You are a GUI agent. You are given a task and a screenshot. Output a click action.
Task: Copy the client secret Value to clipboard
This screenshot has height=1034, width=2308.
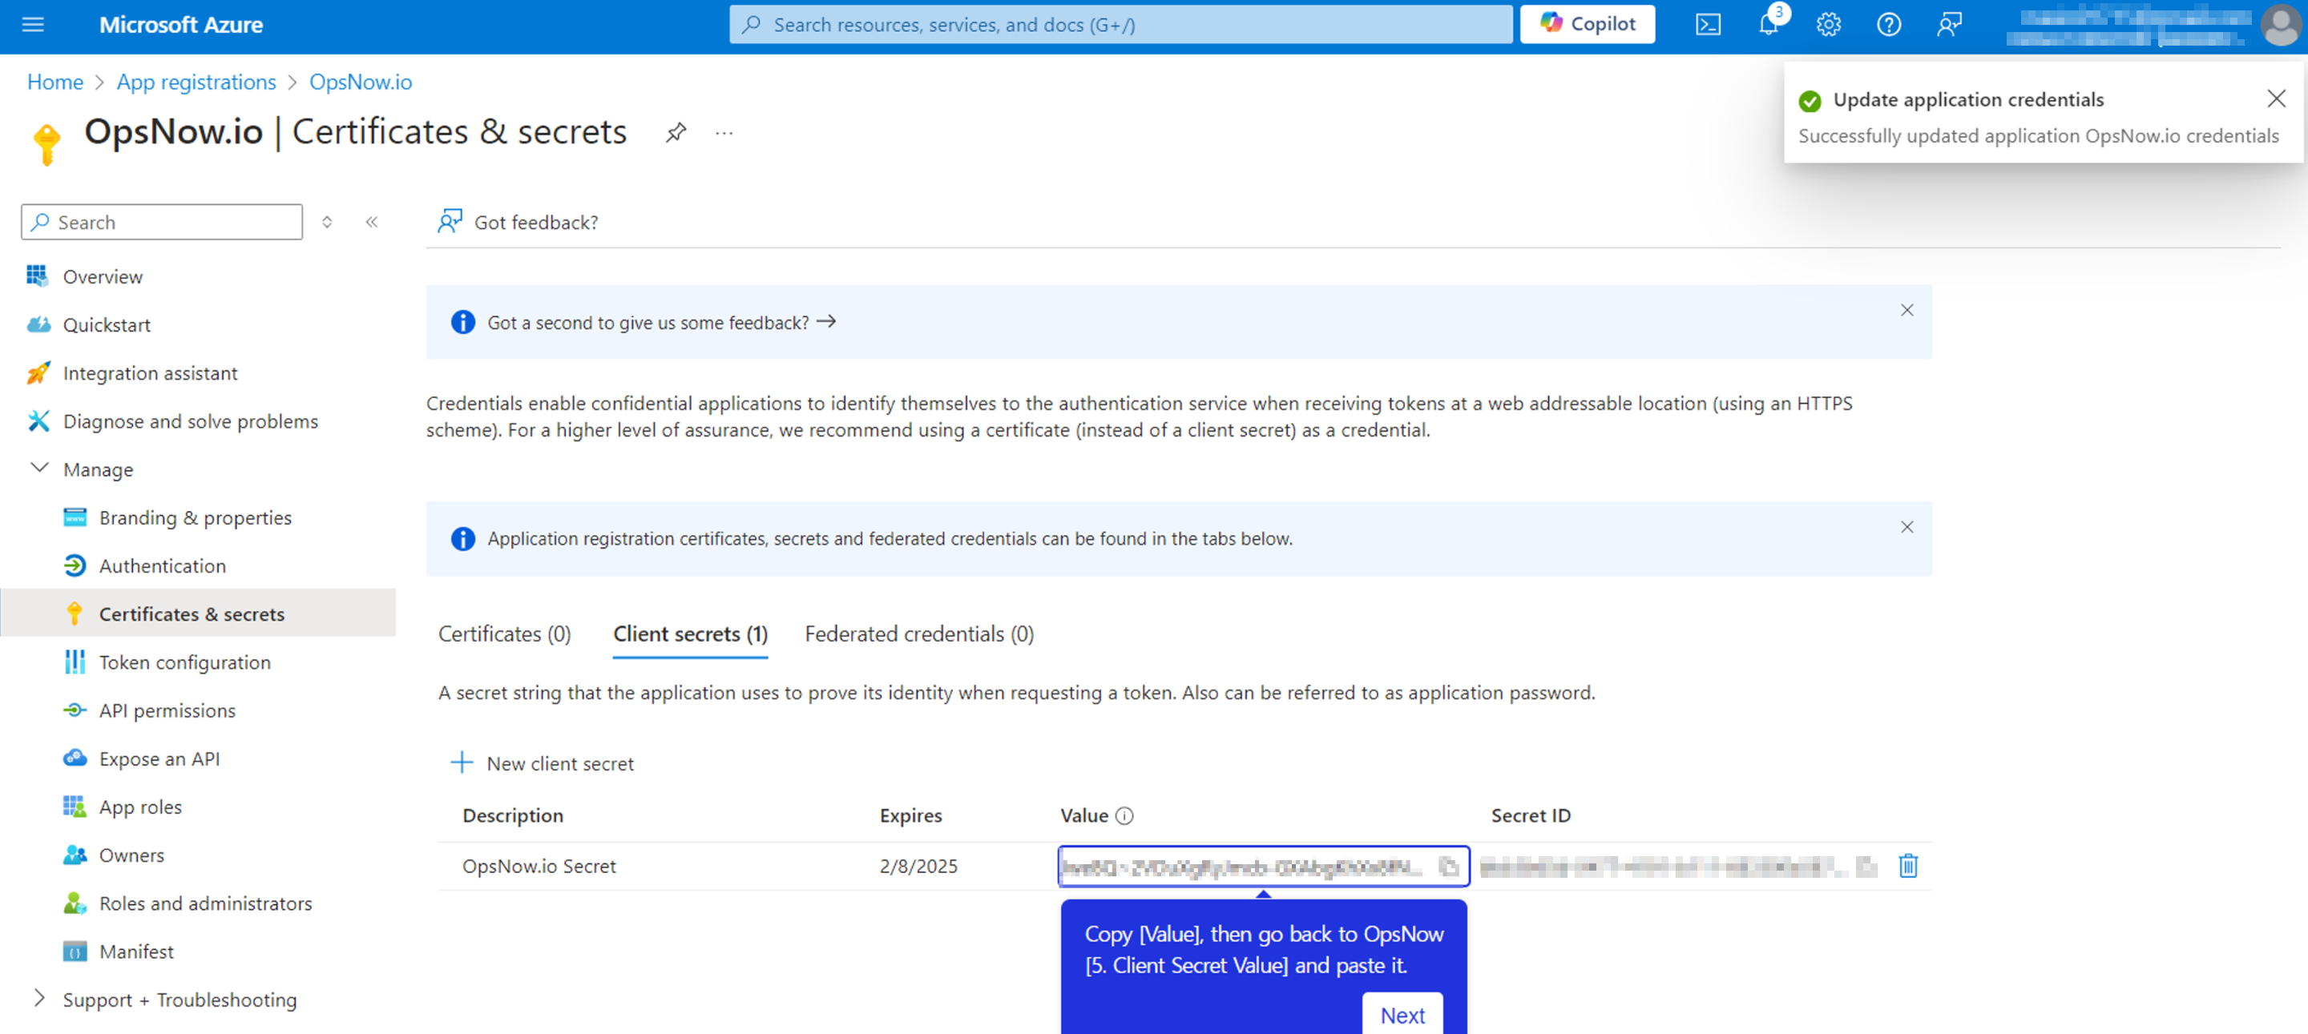(x=1447, y=866)
